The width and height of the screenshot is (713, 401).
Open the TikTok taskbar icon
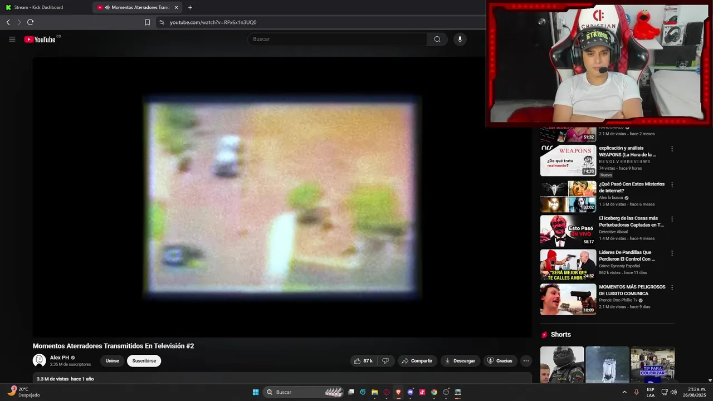422,392
